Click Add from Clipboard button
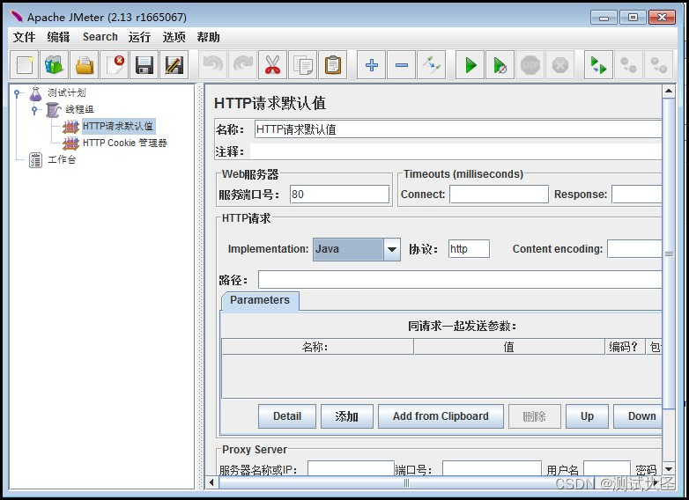 [441, 416]
